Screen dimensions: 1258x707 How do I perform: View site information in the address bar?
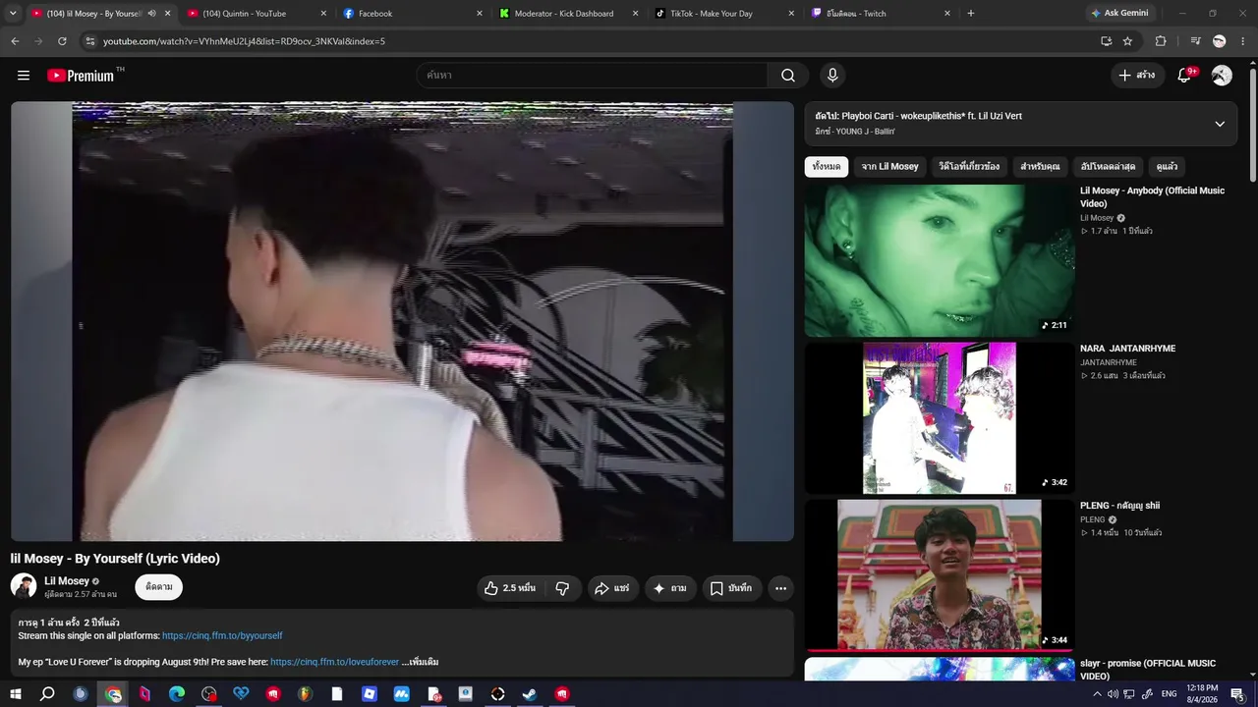[89, 41]
